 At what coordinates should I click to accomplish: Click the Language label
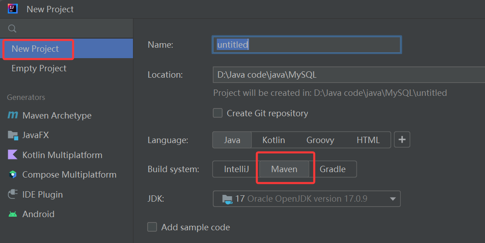(x=168, y=140)
